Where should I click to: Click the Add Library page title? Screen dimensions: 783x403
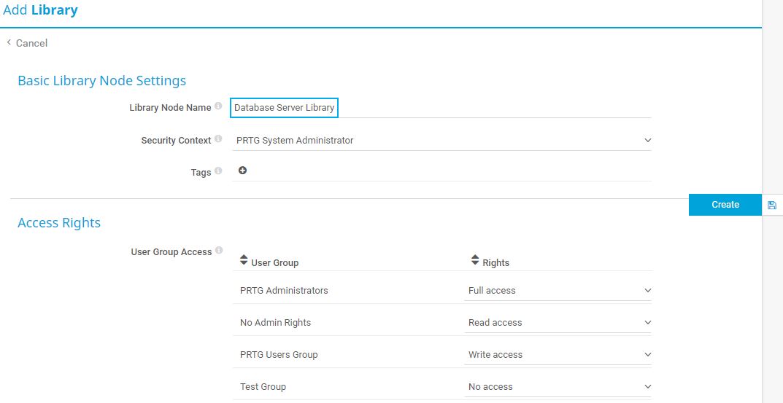click(x=40, y=11)
